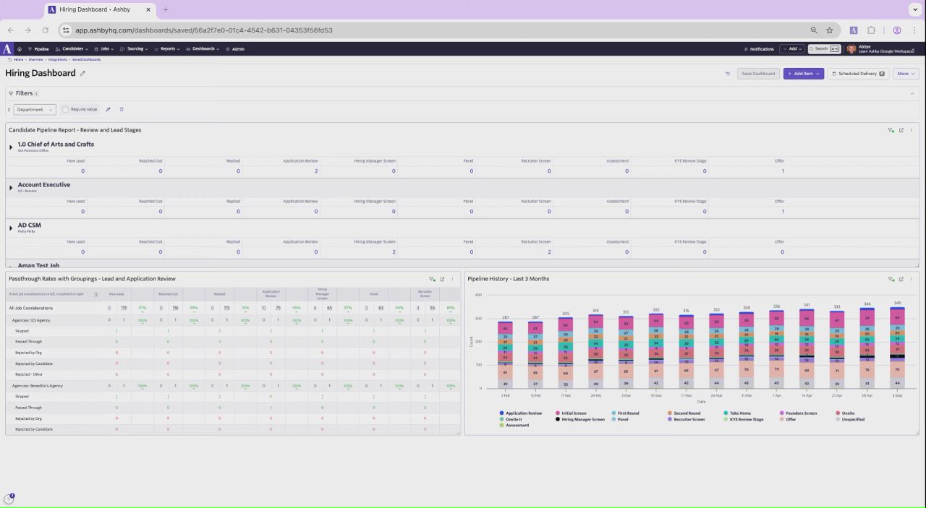This screenshot has height=508, width=926.
Task: Expand the 1.0 Chief of Arts and Crafts row
Action: pos(11,147)
